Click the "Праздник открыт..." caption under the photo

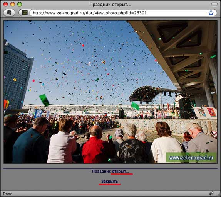[110, 171]
